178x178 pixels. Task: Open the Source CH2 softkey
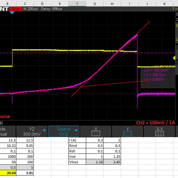tap(64, 131)
